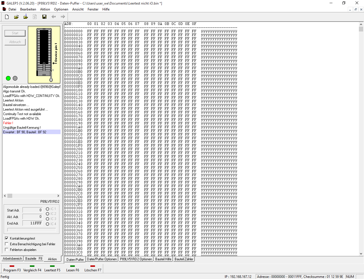The width and height of the screenshot is (364, 279).
Task: Save the buffer with the floppy disk icon
Action: tap(44, 17)
